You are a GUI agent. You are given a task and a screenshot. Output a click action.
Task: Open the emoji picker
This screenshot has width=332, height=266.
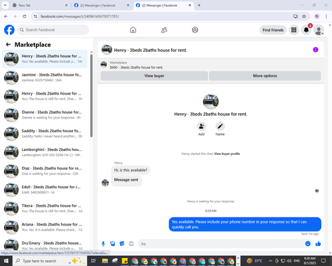coord(308,244)
